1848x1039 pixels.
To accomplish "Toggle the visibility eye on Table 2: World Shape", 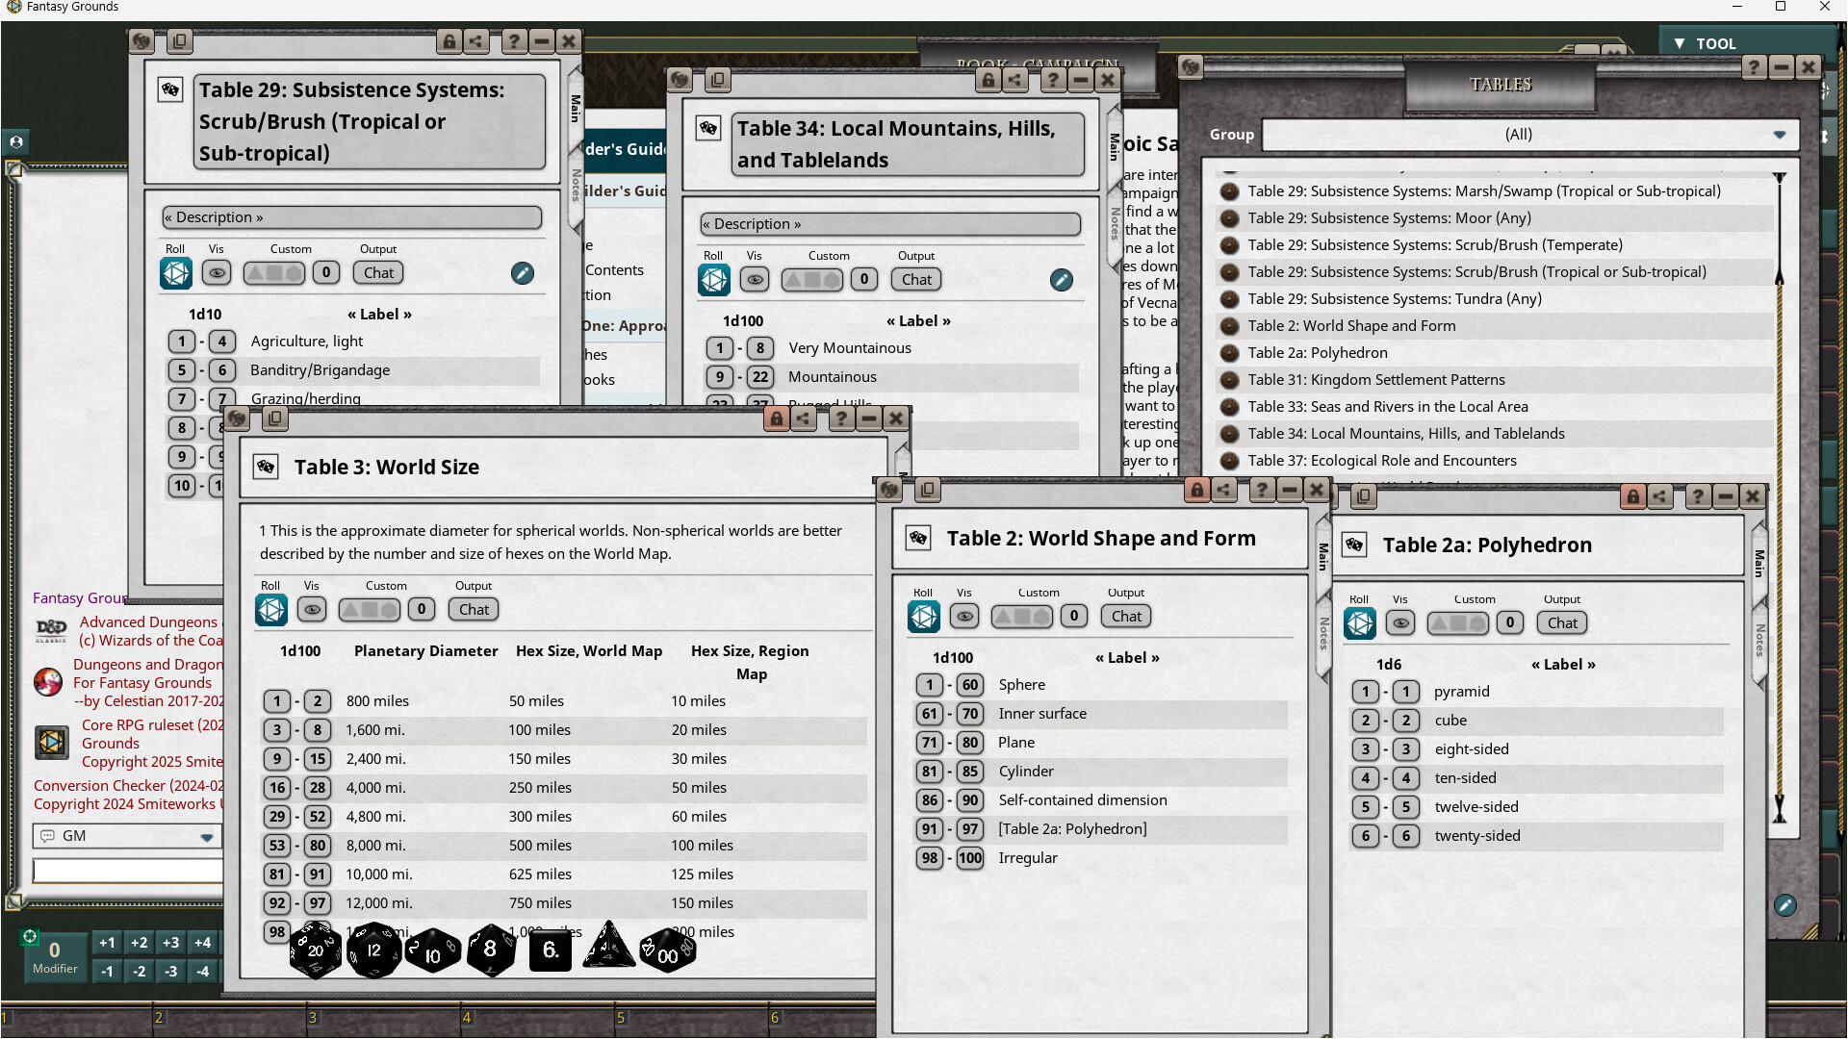I will pos(964,617).
